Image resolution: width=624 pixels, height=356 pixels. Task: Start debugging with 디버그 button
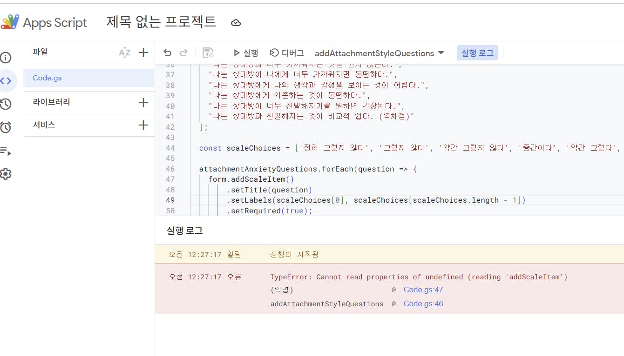point(287,53)
